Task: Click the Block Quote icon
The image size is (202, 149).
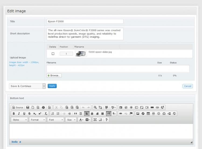Action: [x=75, y=113]
